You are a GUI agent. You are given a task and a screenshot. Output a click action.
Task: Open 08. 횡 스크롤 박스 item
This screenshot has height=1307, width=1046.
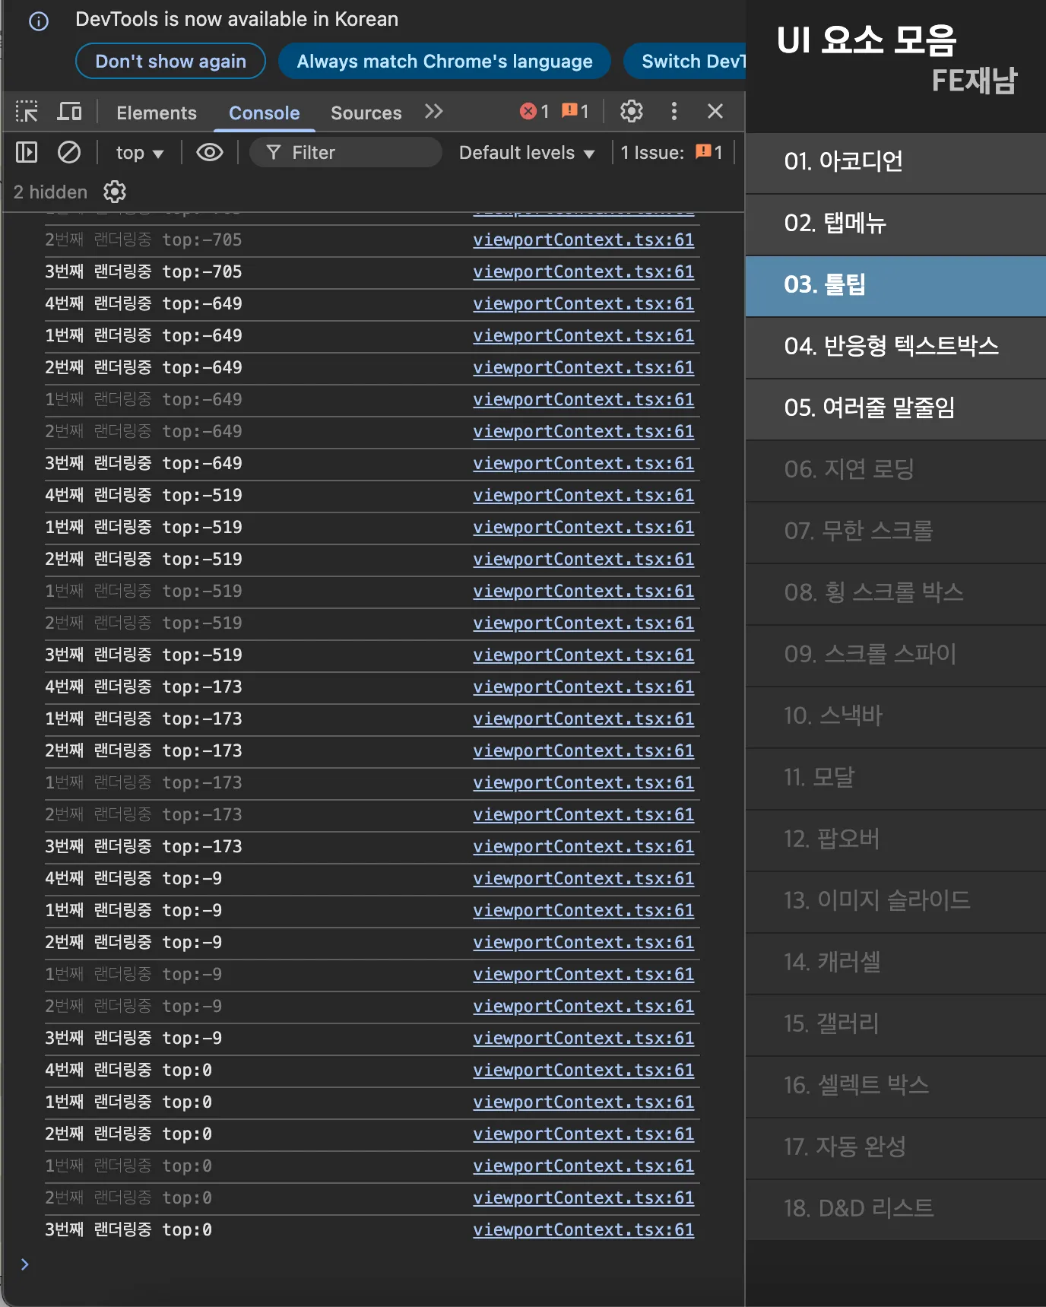tap(895, 593)
